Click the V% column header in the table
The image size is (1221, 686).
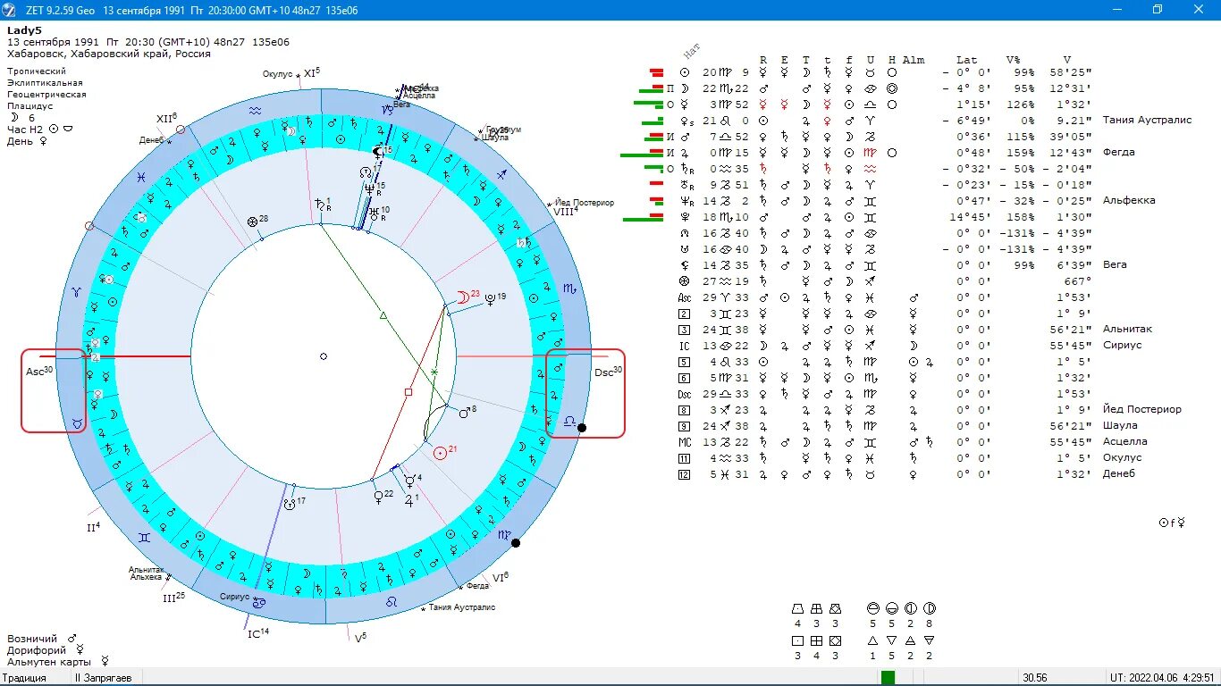[x=1013, y=60]
